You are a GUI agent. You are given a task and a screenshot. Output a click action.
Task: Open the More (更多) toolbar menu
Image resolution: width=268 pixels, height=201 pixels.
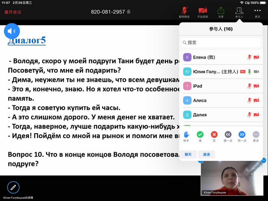[x=257, y=11]
